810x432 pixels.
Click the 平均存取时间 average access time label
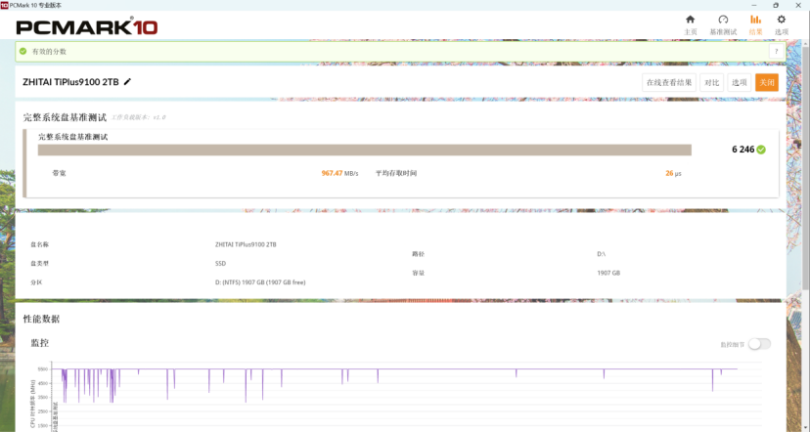point(395,173)
